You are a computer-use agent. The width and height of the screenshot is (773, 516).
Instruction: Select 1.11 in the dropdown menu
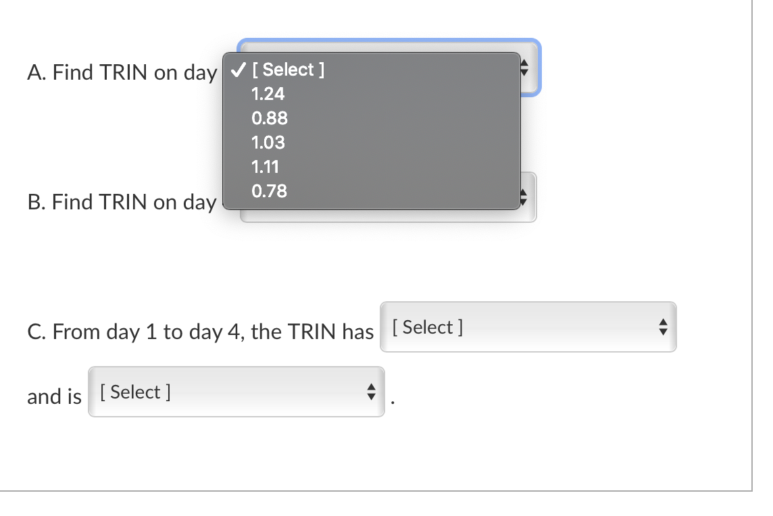point(266,167)
